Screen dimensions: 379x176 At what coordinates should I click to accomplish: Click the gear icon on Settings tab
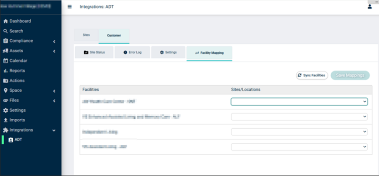(162, 52)
